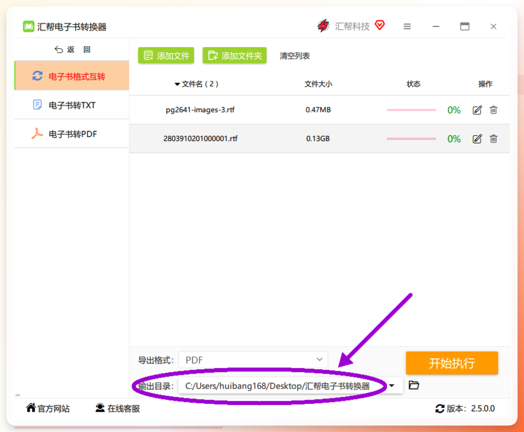The width and height of the screenshot is (524, 432).
Task: Switch to 电子书转TXT mode
Action: 72,105
